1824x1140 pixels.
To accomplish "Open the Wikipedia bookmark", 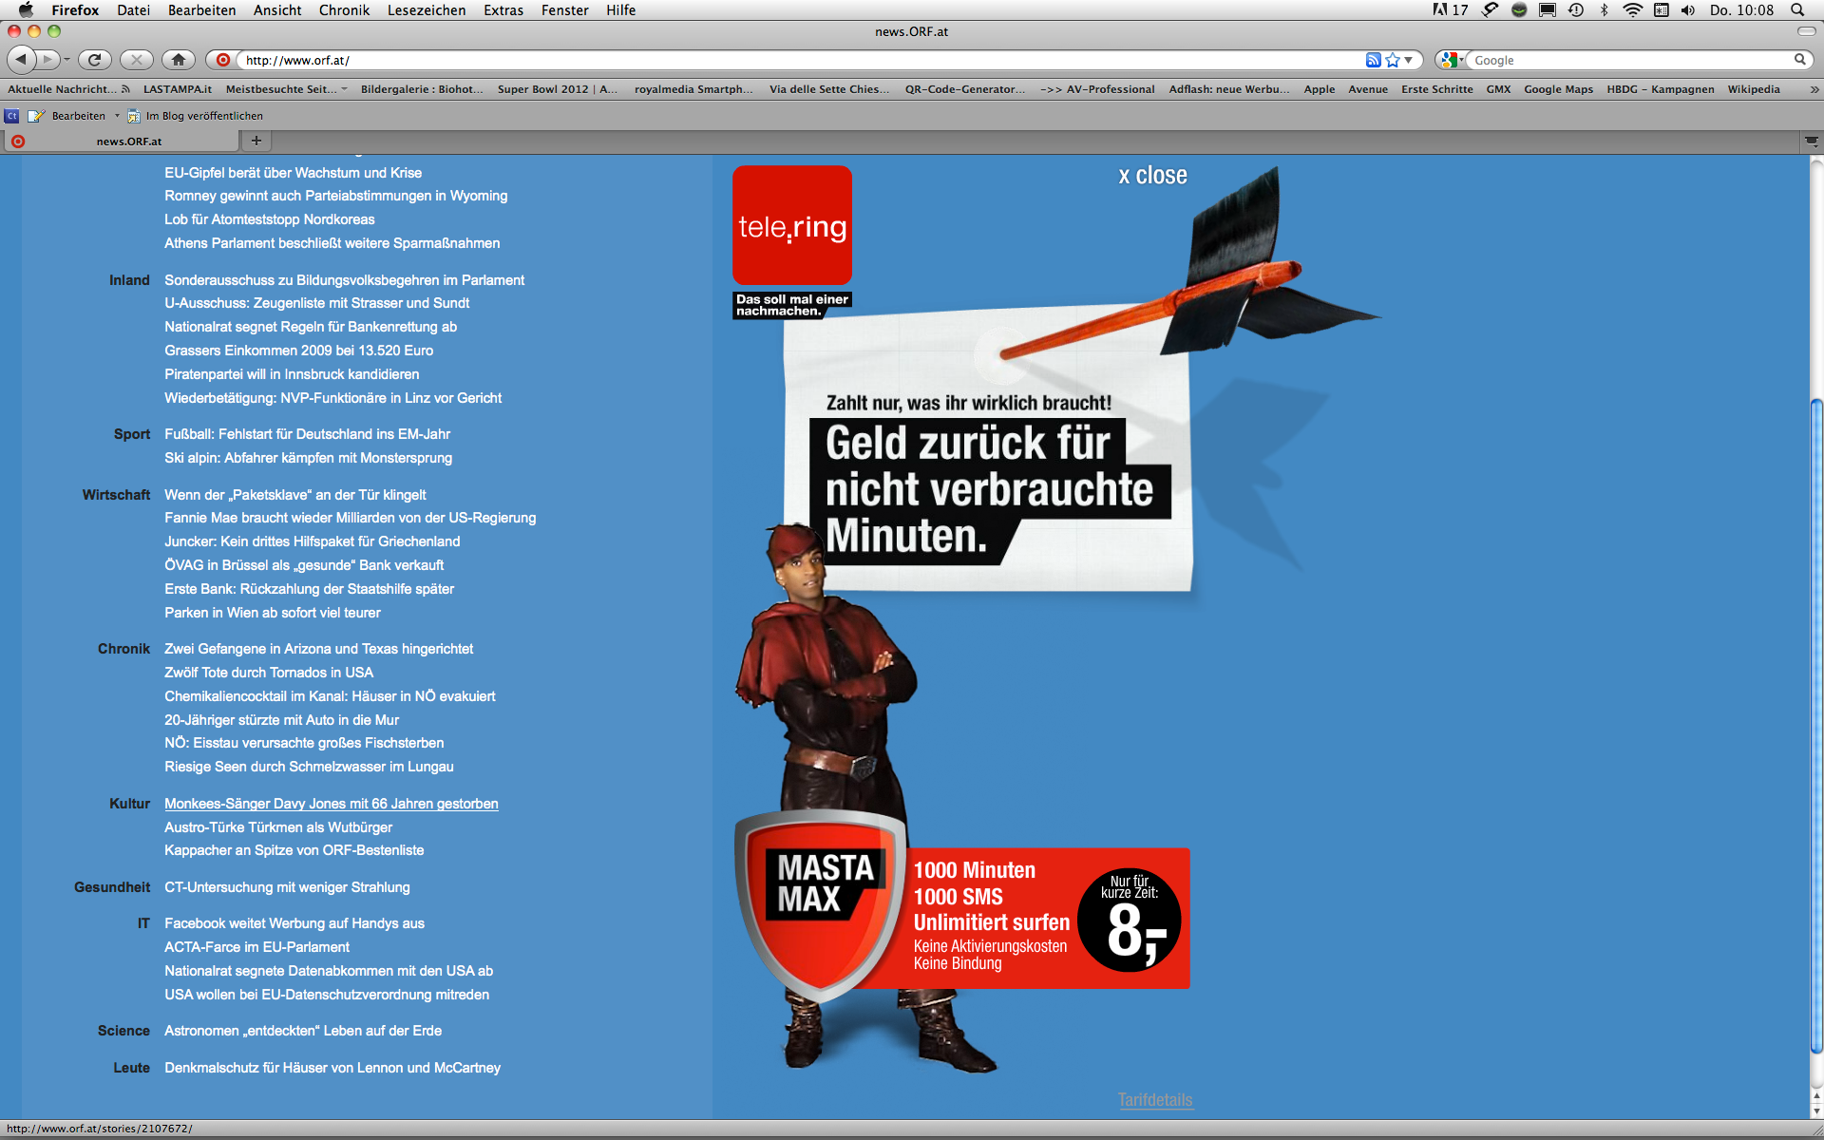I will 1754,89.
